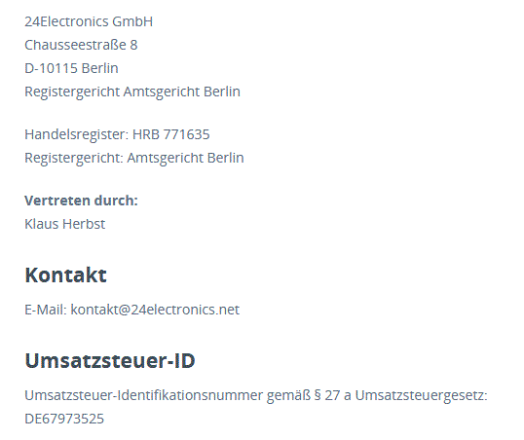Viewport: 524px width, 440px height.
Task: Click Registergericht Amtsgericht Berlin under the address
Action: [x=132, y=92]
